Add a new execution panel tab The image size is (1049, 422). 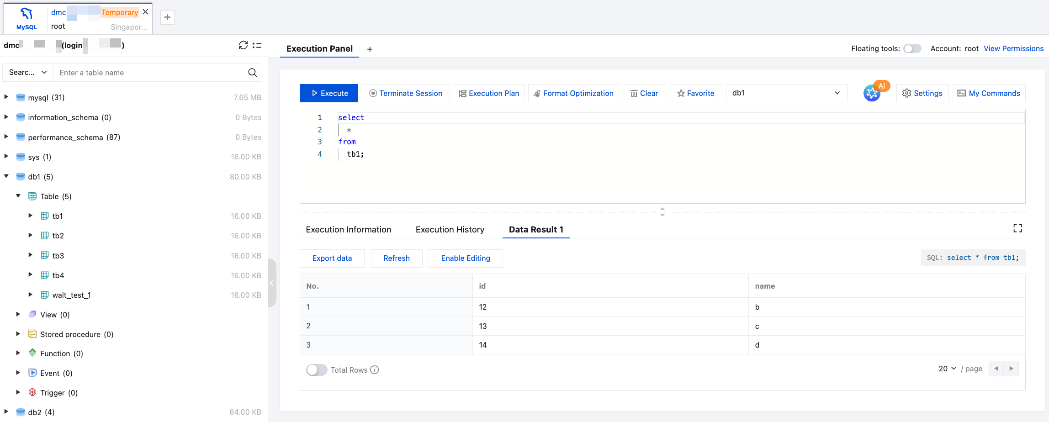[370, 49]
